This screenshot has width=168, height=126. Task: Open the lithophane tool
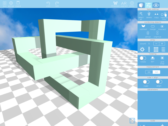tap(115, 4)
